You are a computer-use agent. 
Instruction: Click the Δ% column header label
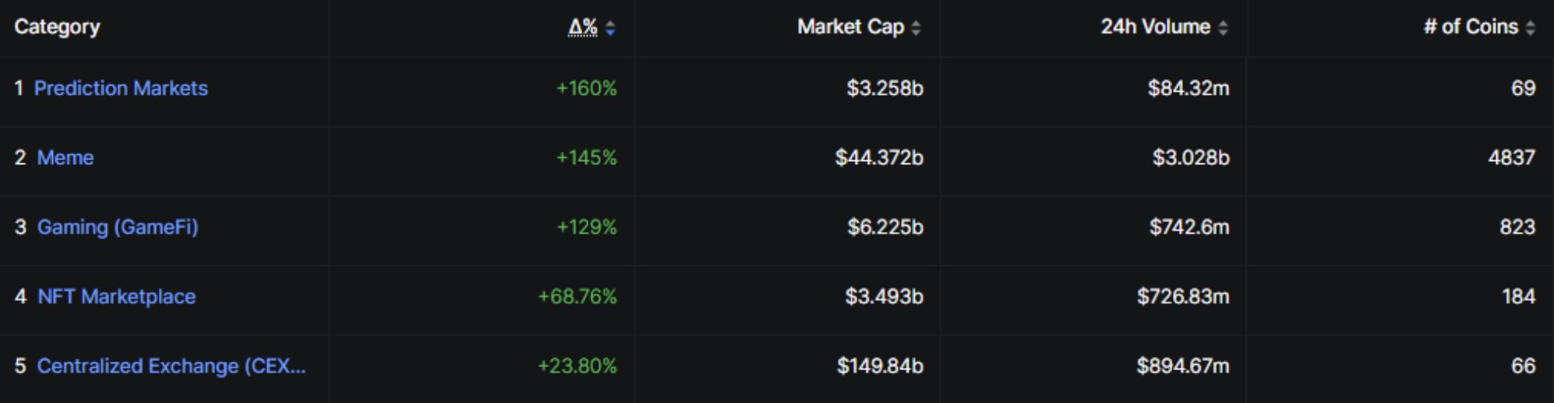click(582, 27)
